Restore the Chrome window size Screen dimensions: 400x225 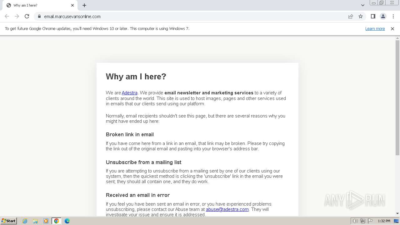coord(382,3)
